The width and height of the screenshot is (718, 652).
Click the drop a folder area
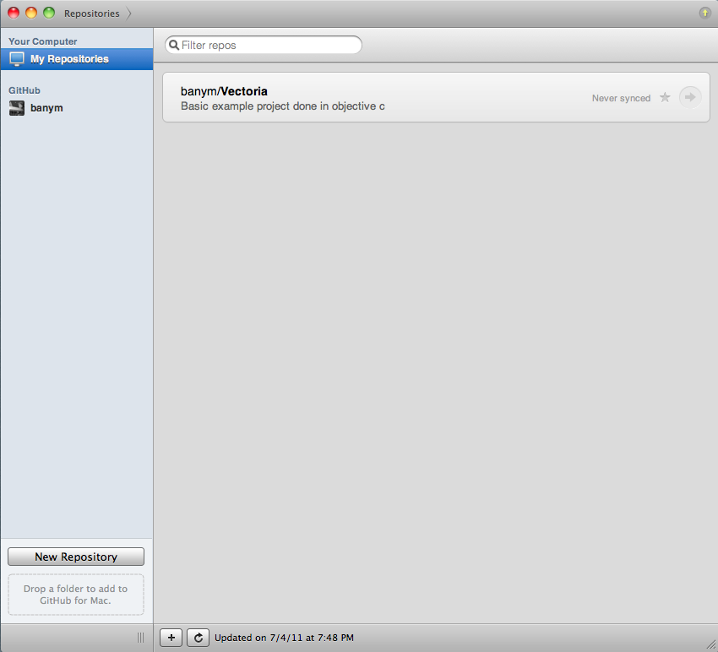[76, 595]
